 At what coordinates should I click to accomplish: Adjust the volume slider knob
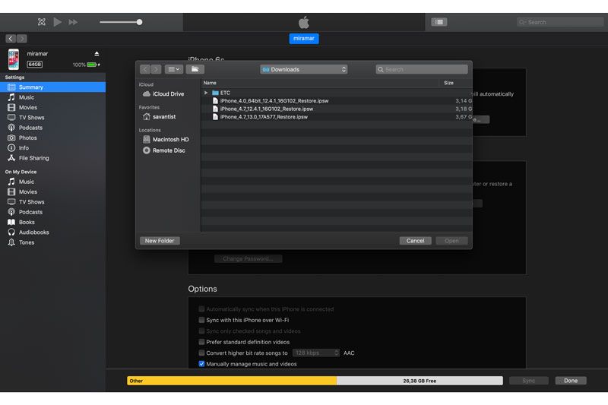(x=139, y=22)
